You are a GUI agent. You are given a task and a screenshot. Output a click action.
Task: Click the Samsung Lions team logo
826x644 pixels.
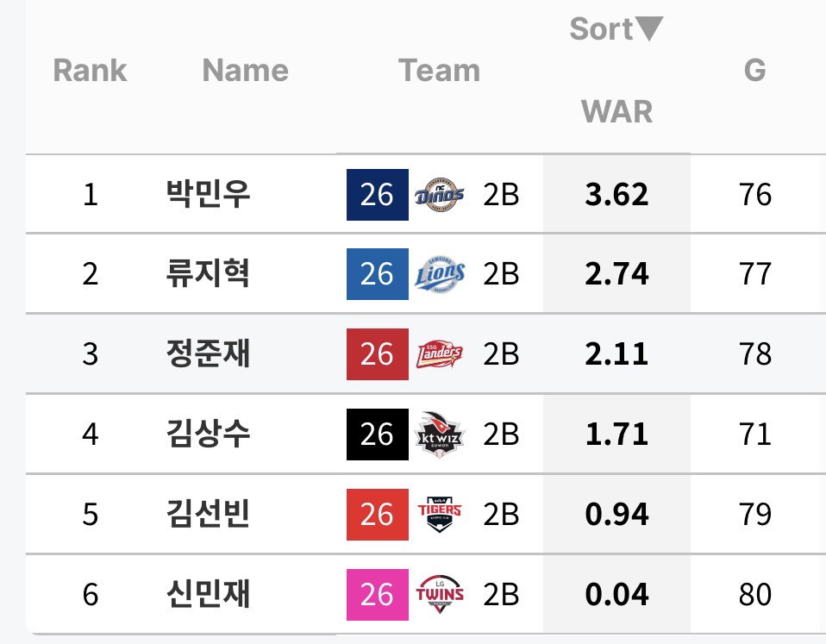[x=440, y=274]
